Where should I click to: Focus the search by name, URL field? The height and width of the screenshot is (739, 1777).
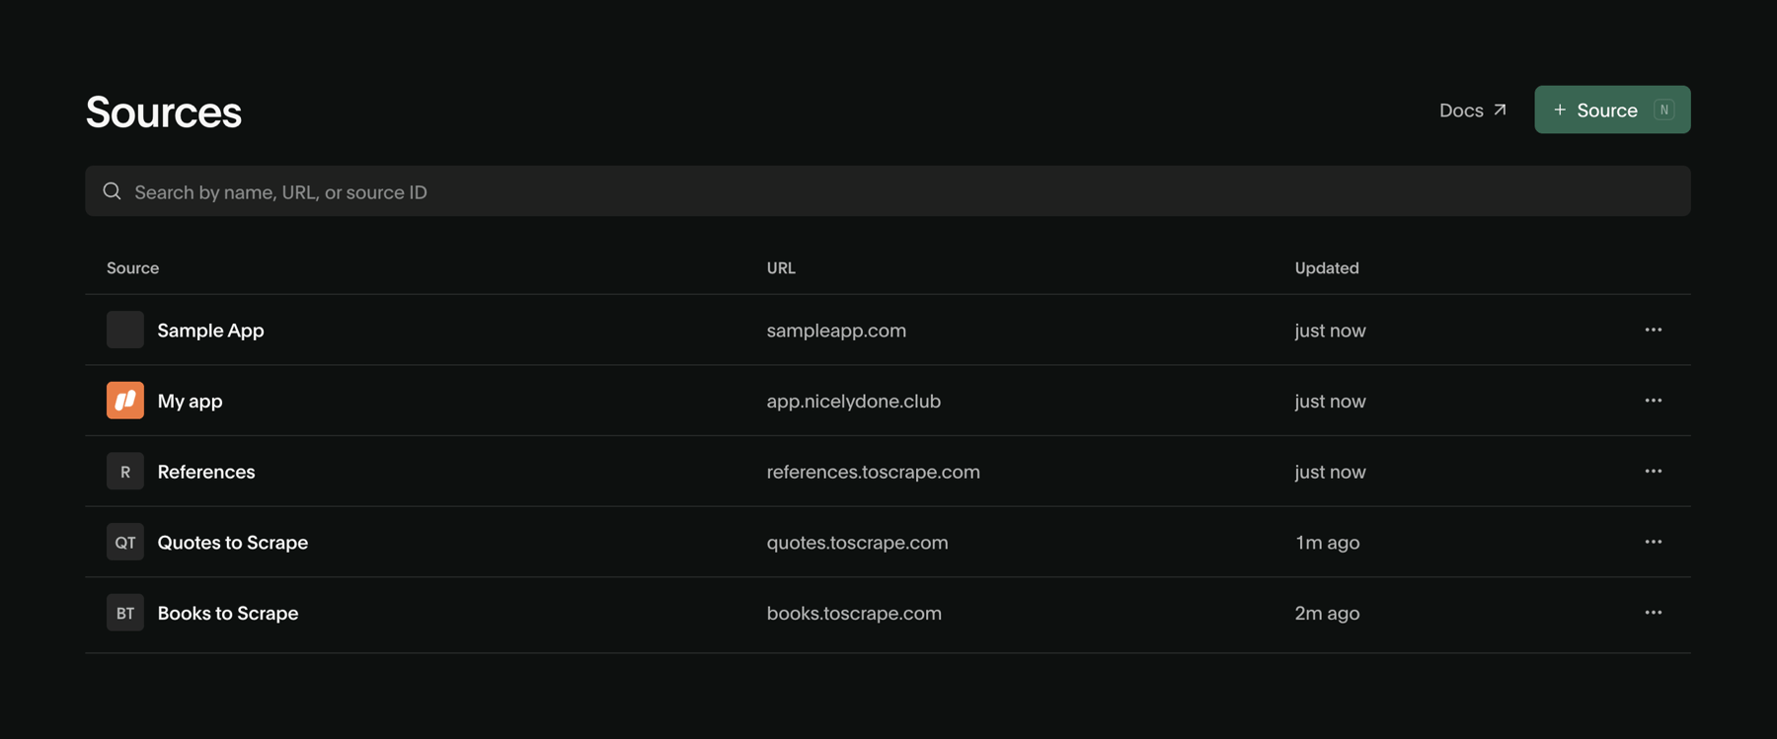click(x=888, y=191)
